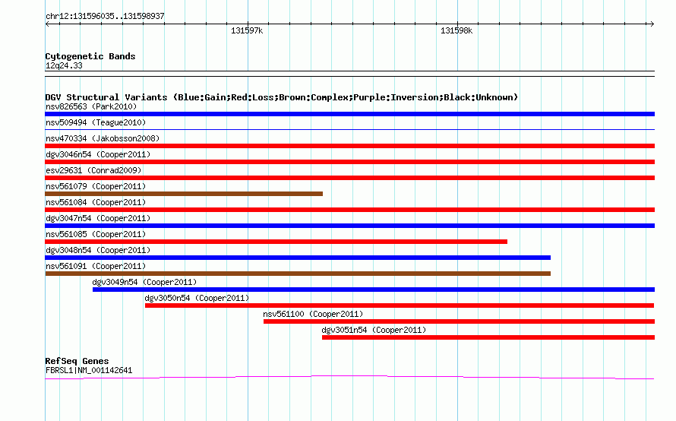Select the brown nsv561079 complex variant bar
676x421 pixels.
pyautogui.click(x=184, y=194)
